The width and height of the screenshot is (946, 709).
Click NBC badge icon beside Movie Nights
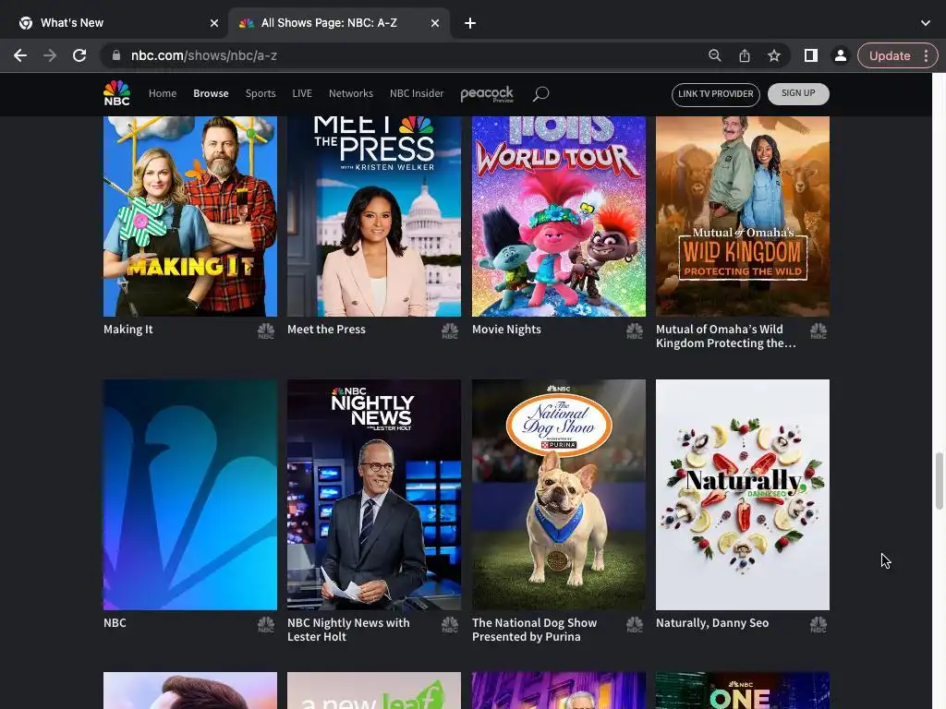tap(634, 330)
